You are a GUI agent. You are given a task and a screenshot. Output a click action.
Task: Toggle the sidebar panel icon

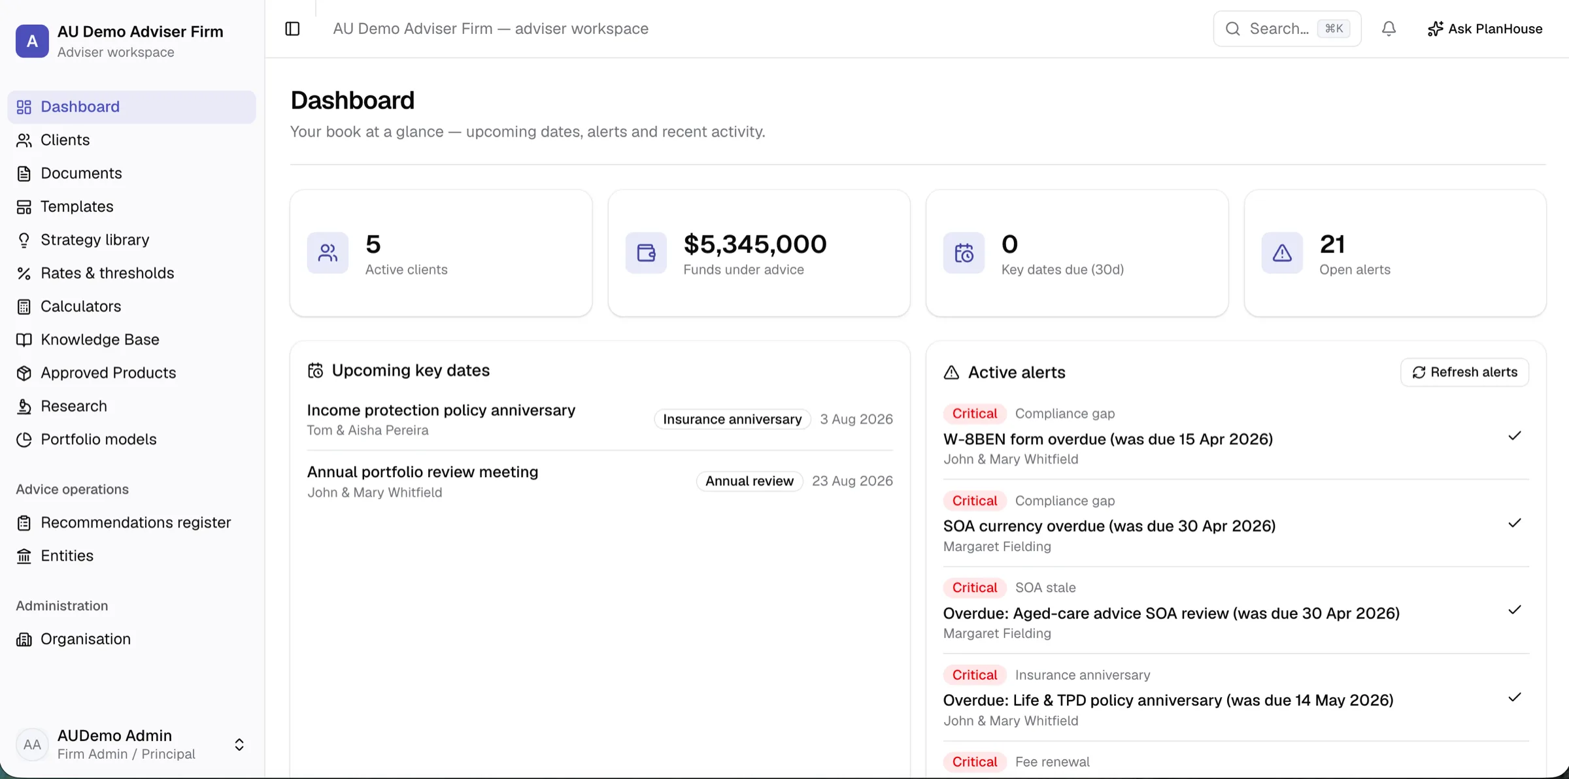tap(292, 29)
